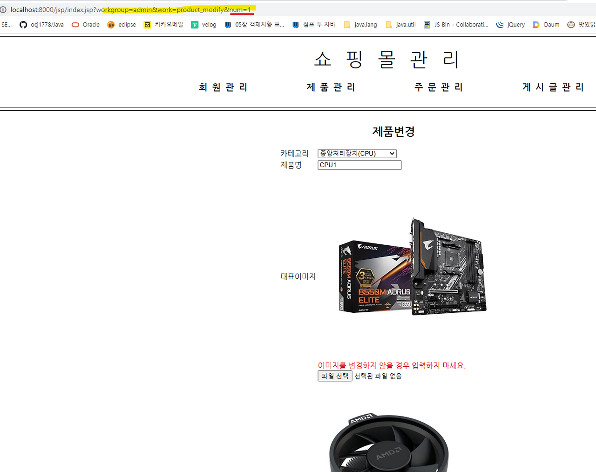Open the Oracle bookmark
Screen dimensions: 596x472
click(86, 25)
